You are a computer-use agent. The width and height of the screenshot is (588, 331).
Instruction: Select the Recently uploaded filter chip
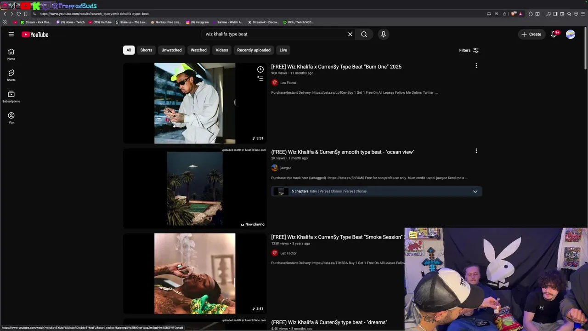[254, 50]
